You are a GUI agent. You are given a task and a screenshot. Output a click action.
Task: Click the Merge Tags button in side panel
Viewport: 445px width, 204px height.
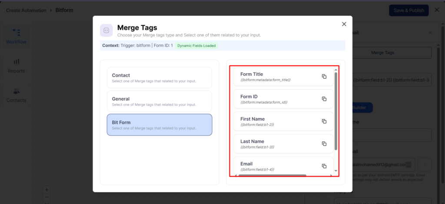pos(382,52)
